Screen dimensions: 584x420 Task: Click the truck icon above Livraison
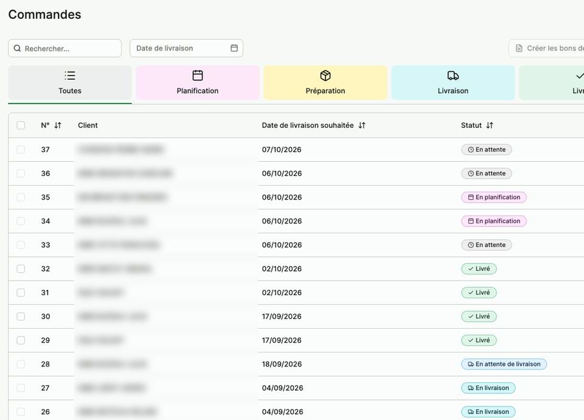coord(453,75)
